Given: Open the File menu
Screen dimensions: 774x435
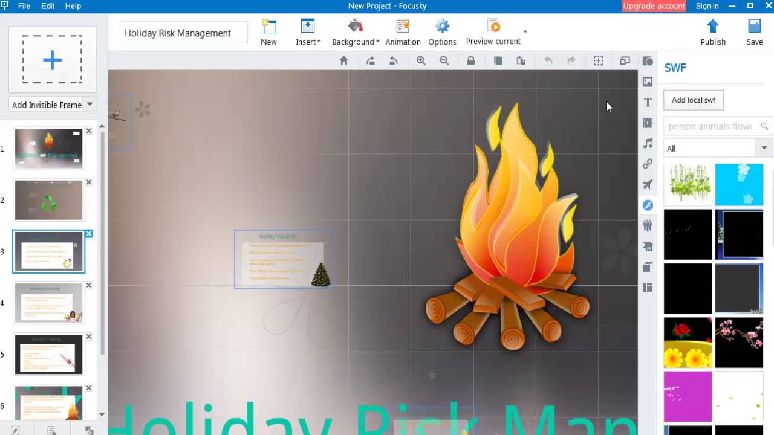Looking at the screenshot, I should [24, 6].
